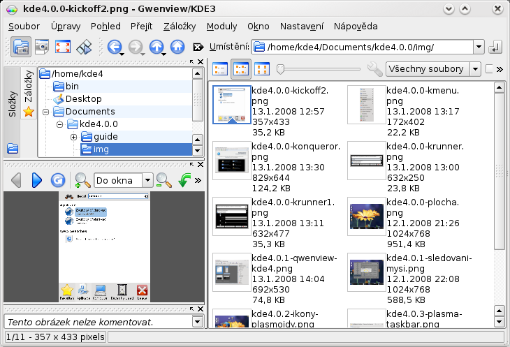Click the Go button beside location field
This screenshot has height=347, width=510.
coord(495,47)
